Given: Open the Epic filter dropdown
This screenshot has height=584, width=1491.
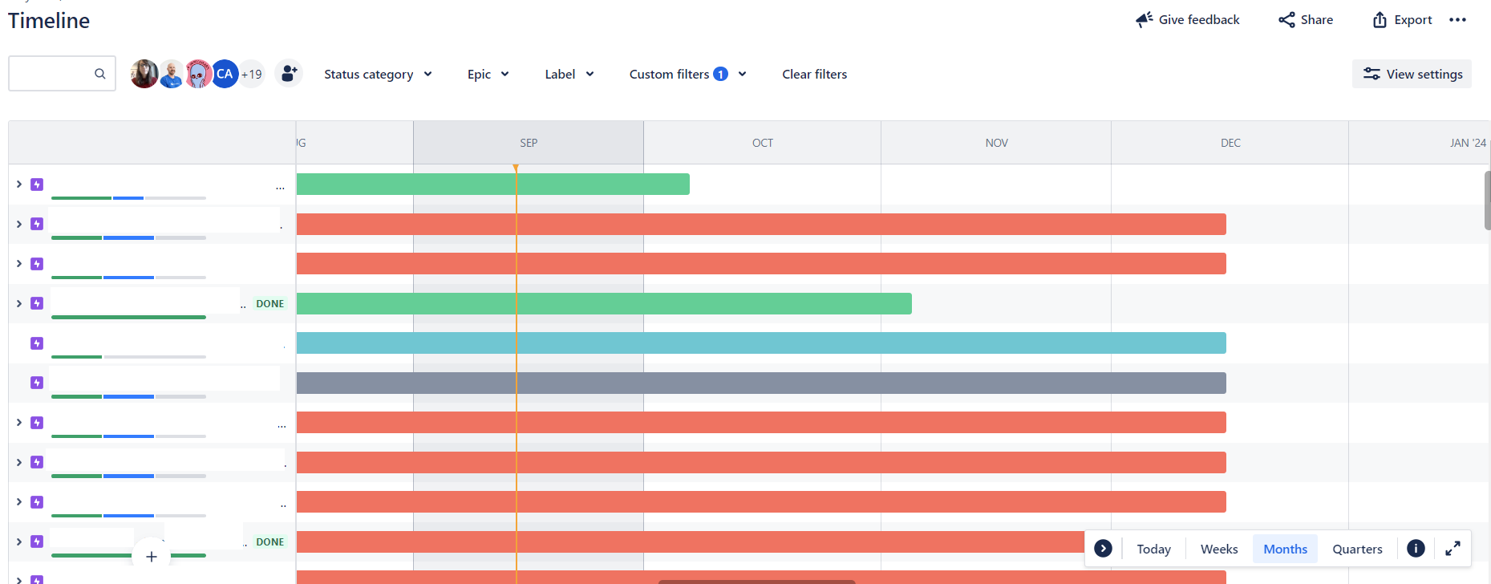Looking at the screenshot, I should 488,74.
